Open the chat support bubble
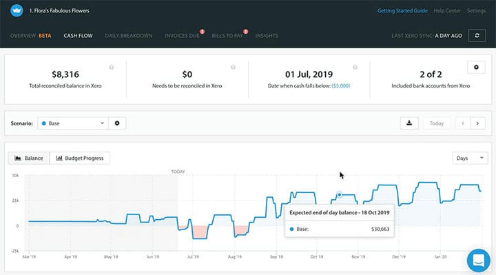Screen dimensions: 496x275 [x=478, y=261]
